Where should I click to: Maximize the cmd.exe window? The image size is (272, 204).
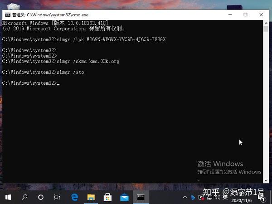pyautogui.click(x=245, y=15)
